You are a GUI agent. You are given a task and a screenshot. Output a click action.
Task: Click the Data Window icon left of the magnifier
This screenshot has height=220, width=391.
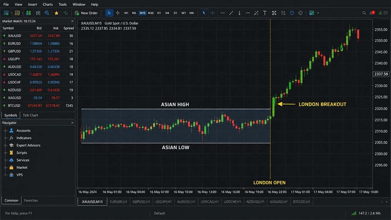(x=38, y=13)
